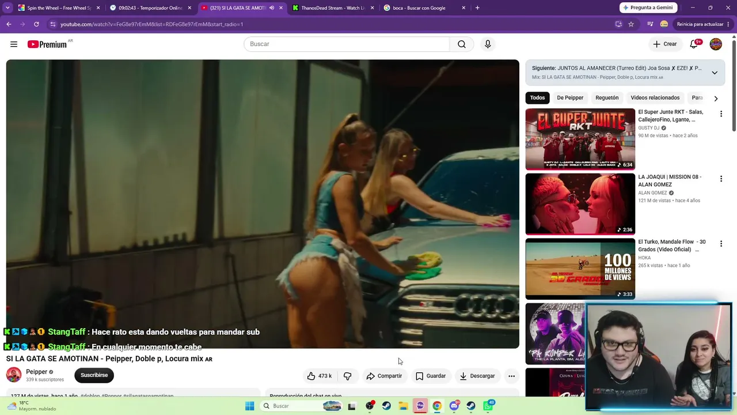View site information icon in address bar
The image size is (737, 415).
coord(53,24)
